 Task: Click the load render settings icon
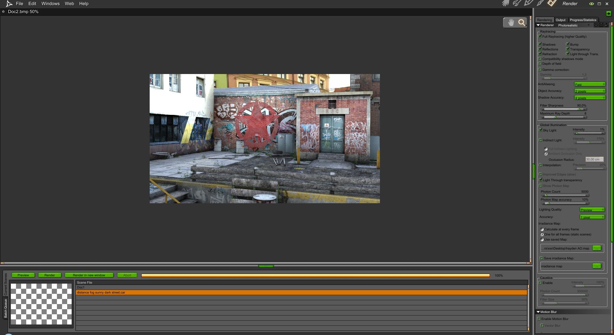point(606,25)
